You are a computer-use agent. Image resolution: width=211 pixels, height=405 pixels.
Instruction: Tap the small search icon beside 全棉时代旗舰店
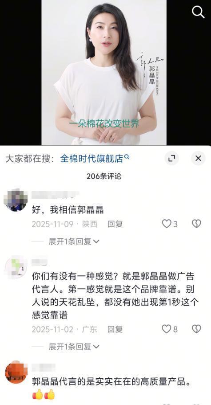pos(127,157)
